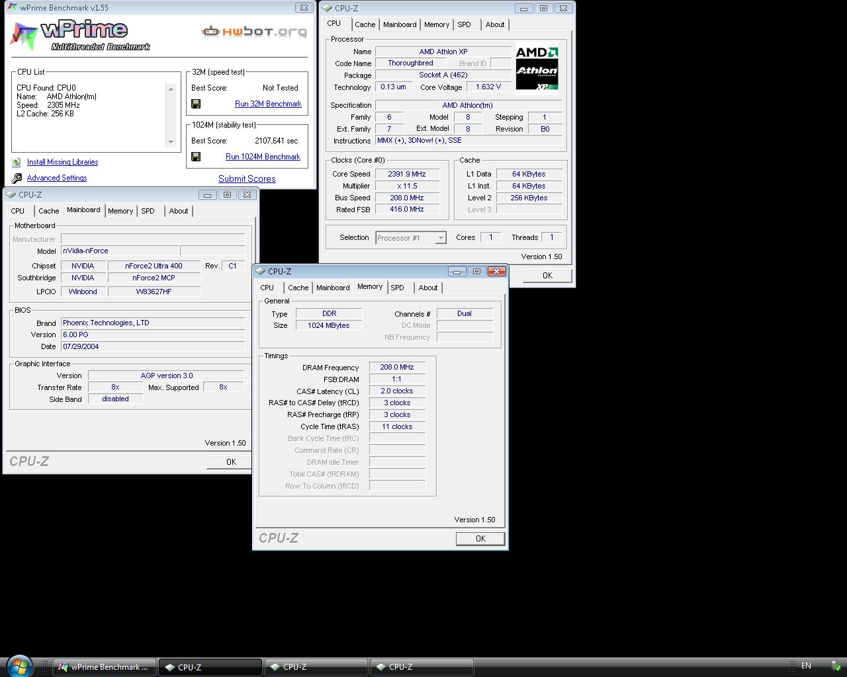Switch to the Mainboard tab in the CPU window
Screen dimensions: 847x677
[x=400, y=24]
